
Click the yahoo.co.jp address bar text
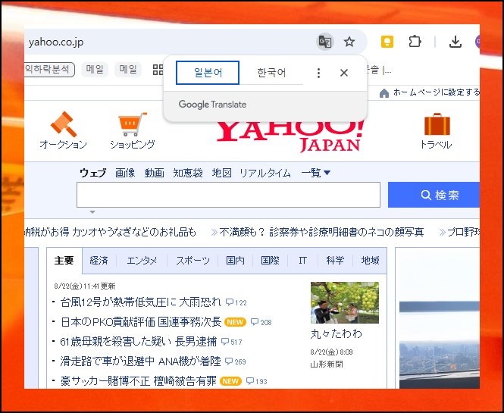click(x=56, y=42)
